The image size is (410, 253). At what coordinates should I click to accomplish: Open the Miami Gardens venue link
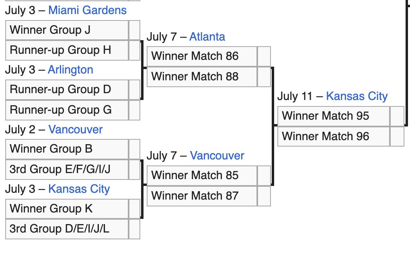pyautogui.click(x=87, y=10)
